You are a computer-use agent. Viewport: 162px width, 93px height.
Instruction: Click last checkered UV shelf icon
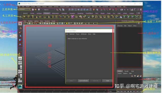point(137,17)
